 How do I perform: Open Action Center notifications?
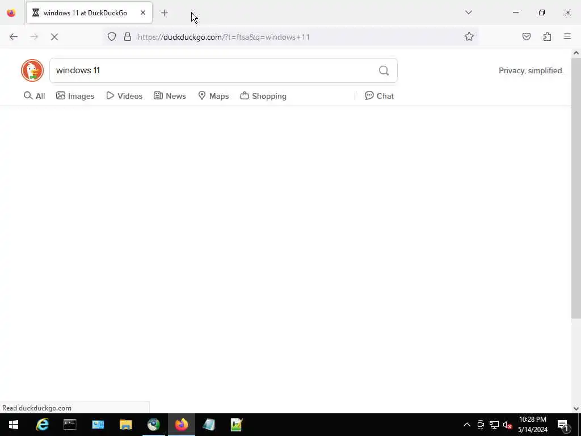pos(563,425)
